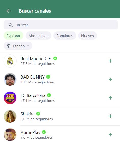Show Populares channels

click(x=65, y=36)
